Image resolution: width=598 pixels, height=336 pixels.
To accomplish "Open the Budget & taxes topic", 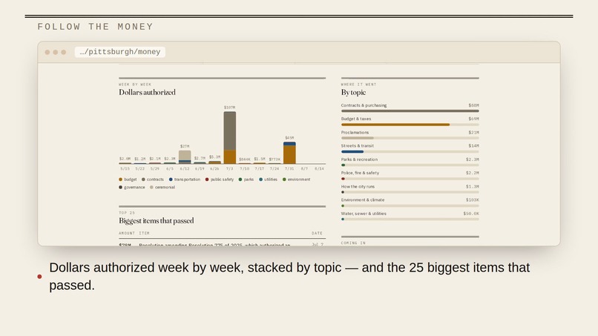I will 356,119.
